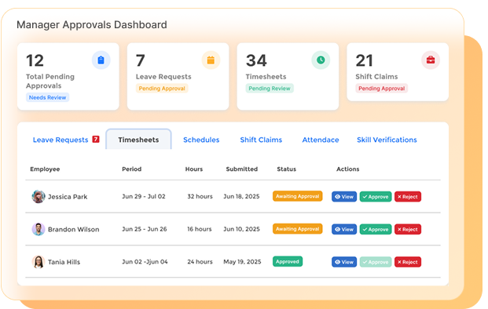Click the Total Pending Approvals label
The image size is (488, 309).
point(50,81)
